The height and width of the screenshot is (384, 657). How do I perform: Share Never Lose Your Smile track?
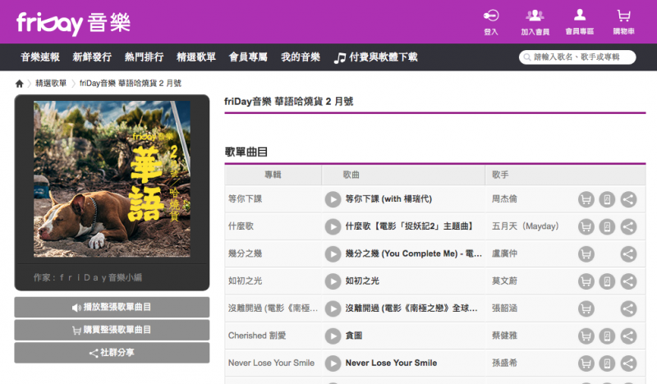628,363
